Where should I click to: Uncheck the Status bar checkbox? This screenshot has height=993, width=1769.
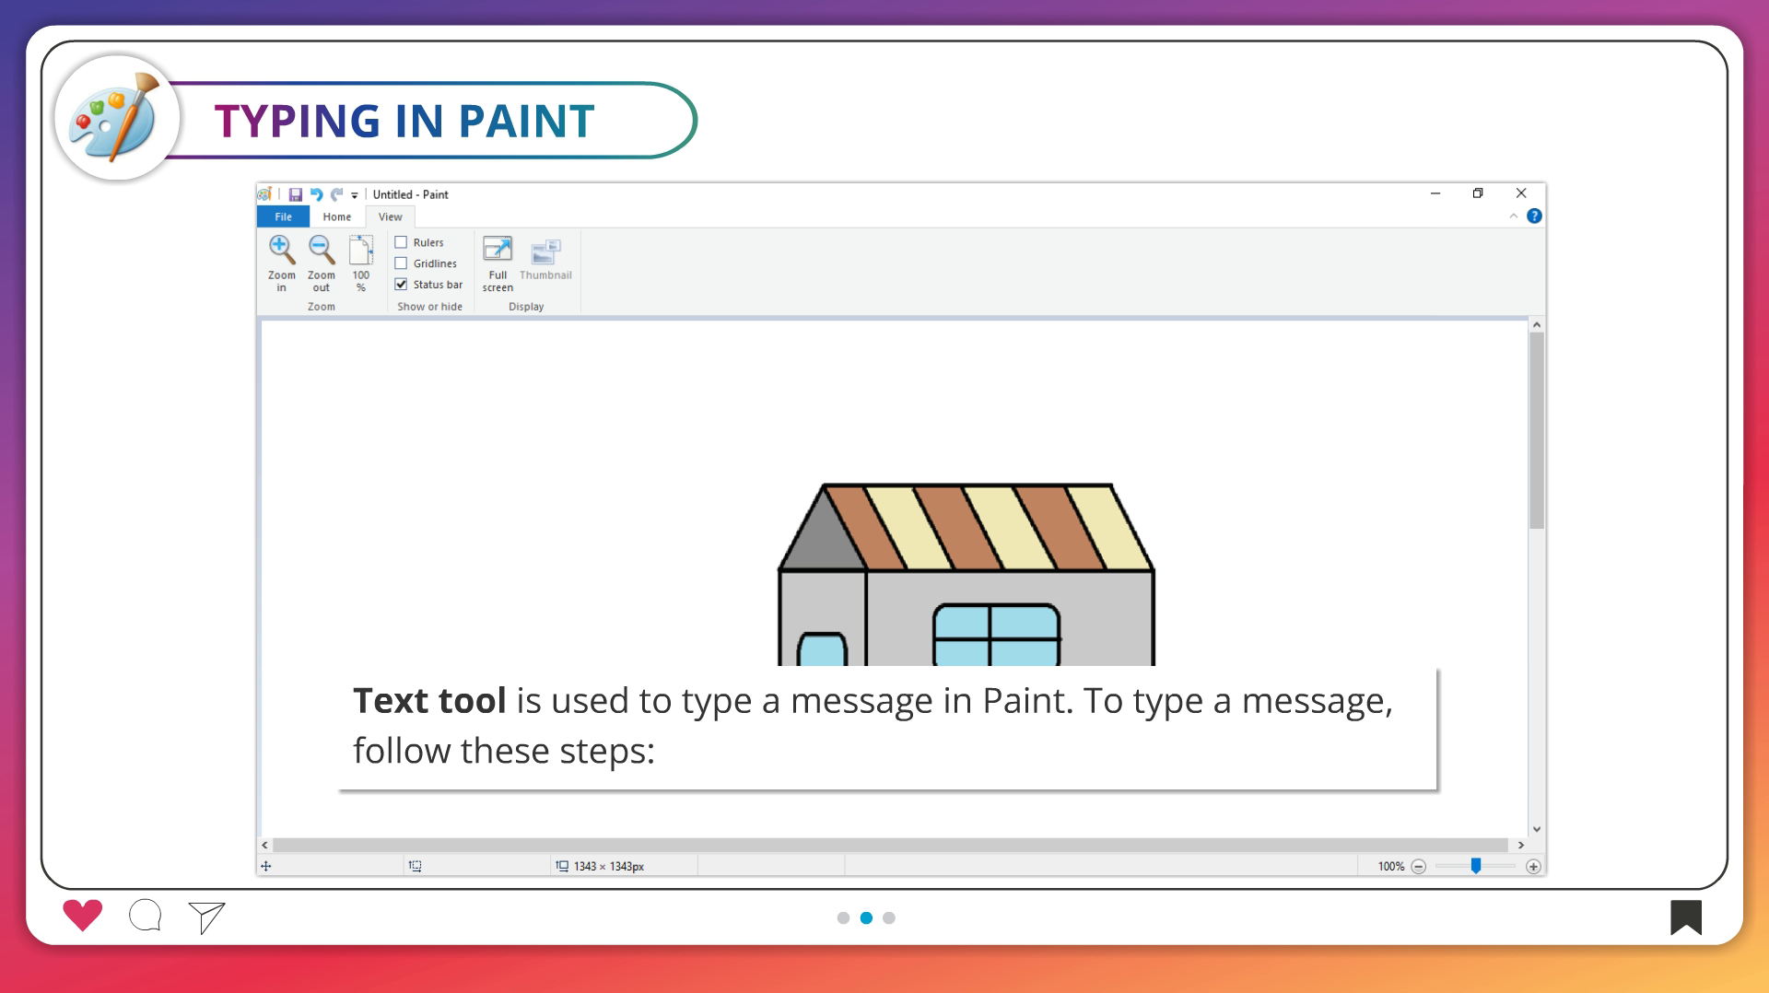pos(402,285)
